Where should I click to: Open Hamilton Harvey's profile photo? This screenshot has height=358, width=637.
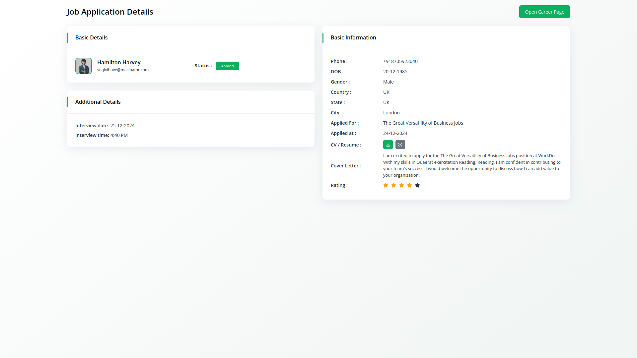coord(84,66)
